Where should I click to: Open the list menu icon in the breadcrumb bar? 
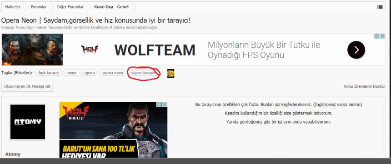380,7
